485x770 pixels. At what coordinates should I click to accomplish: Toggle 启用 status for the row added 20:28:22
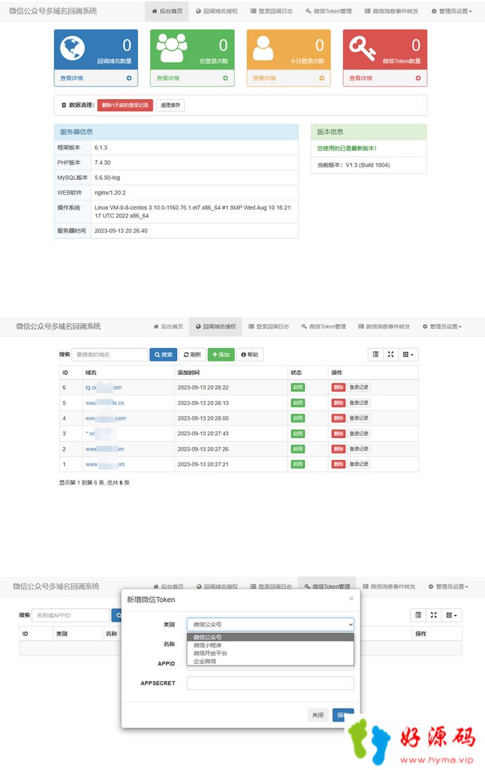[297, 387]
